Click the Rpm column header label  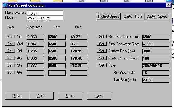pyautogui.click(x=57, y=27)
